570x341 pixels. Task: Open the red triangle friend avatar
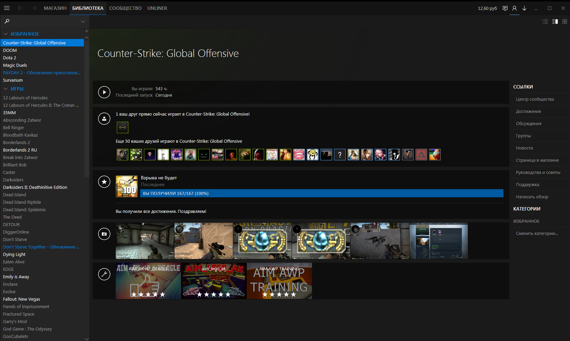click(x=421, y=155)
